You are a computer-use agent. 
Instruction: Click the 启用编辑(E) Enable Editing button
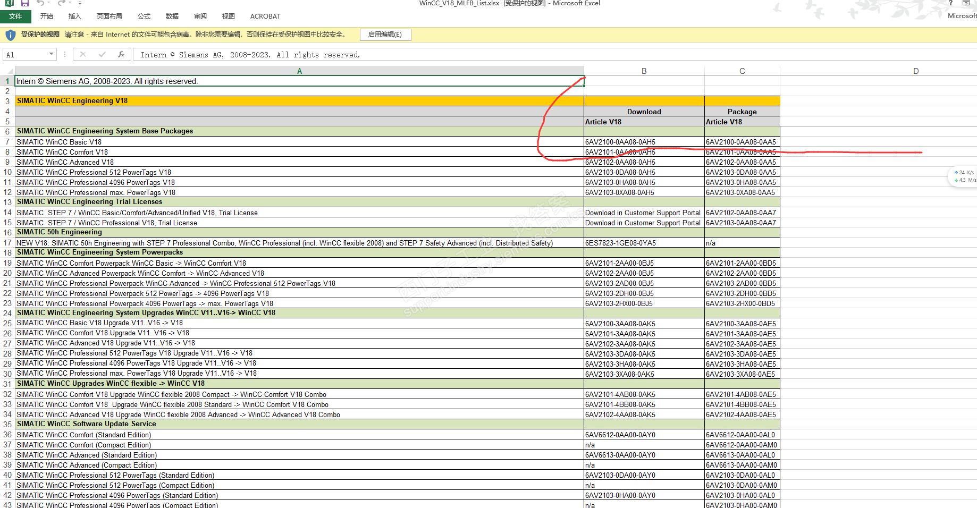pyautogui.click(x=385, y=35)
